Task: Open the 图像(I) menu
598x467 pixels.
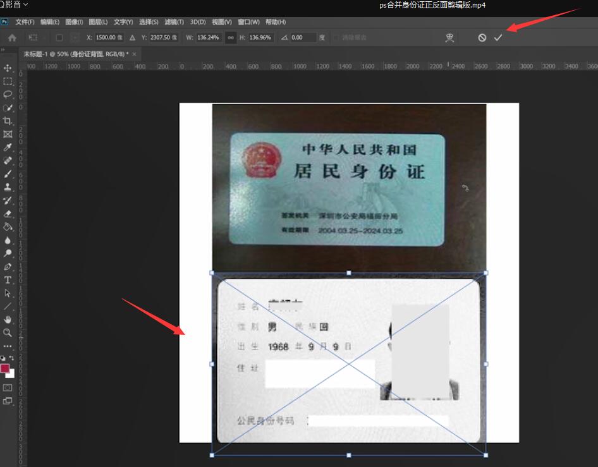Action: click(74, 22)
